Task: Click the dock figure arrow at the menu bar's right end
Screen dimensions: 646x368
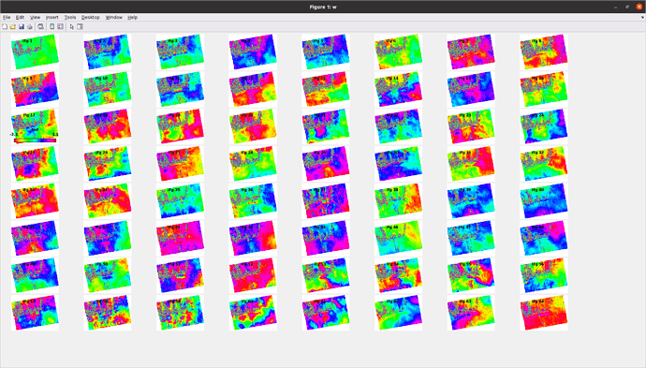Action: click(x=642, y=17)
